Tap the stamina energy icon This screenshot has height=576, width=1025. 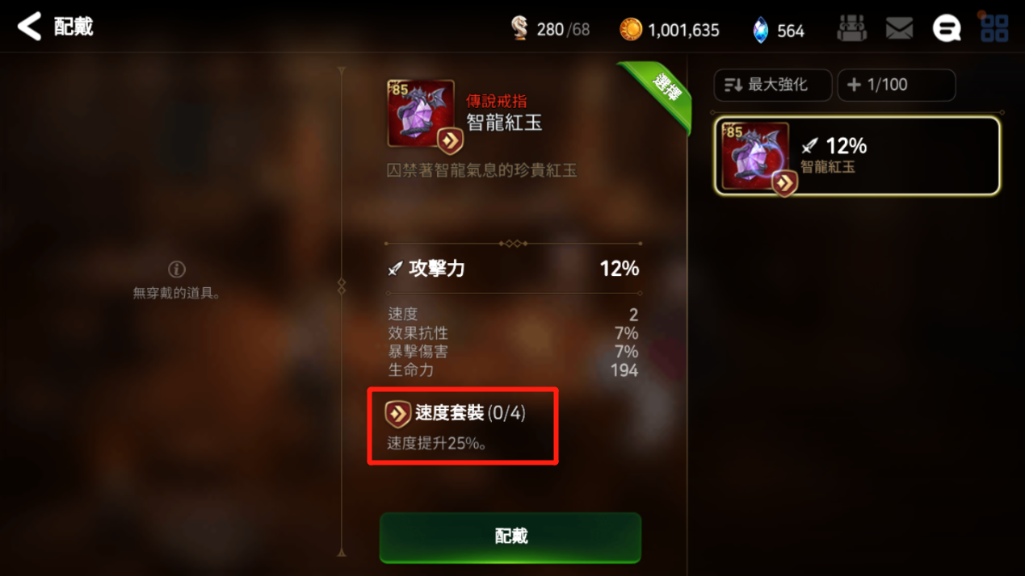point(520,29)
